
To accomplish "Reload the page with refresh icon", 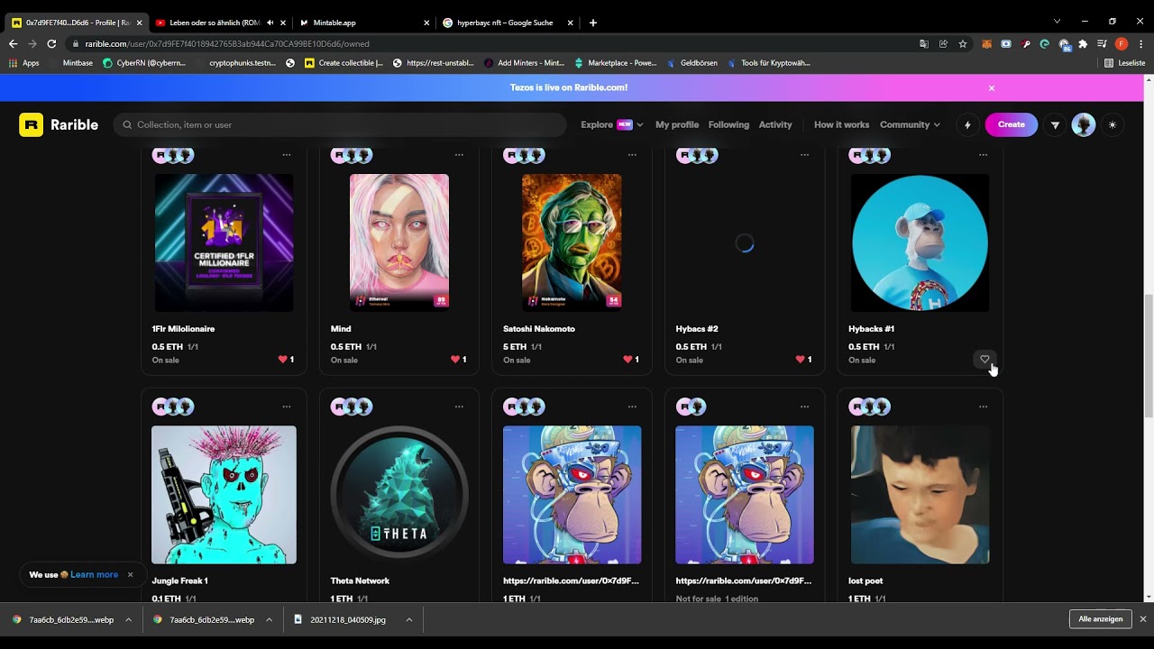I will (x=51, y=43).
